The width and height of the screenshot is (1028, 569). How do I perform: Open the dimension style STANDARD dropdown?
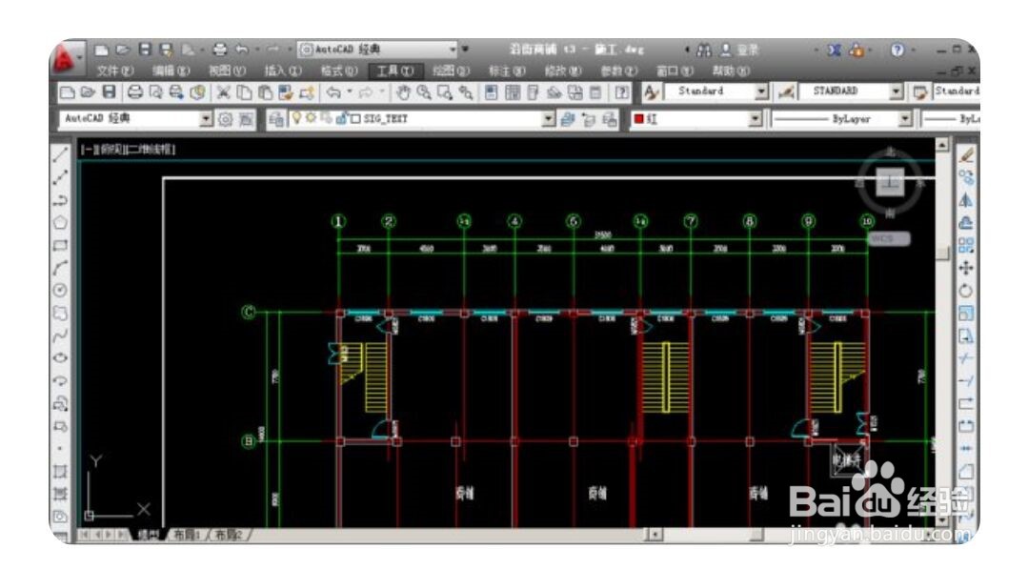(897, 91)
